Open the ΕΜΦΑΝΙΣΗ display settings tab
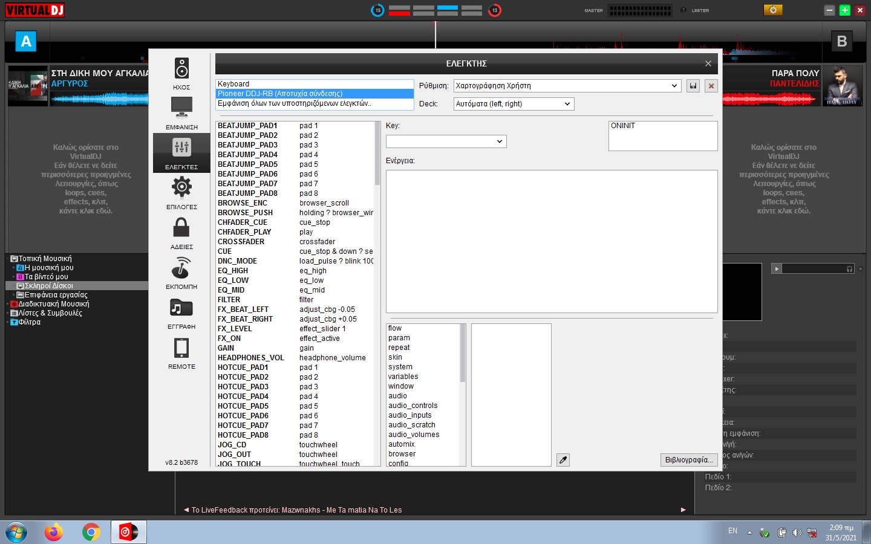This screenshot has height=544, width=871. tap(181, 113)
